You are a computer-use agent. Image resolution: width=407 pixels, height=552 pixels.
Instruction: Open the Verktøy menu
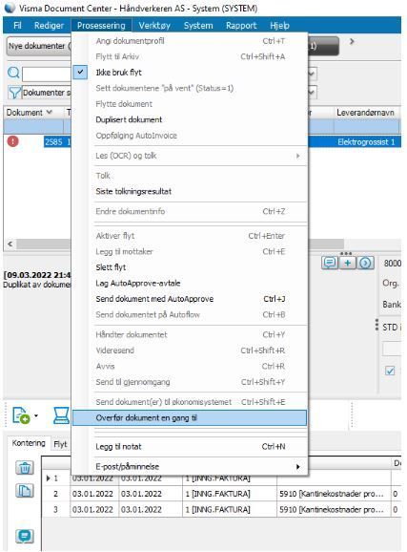[x=154, y=26]
